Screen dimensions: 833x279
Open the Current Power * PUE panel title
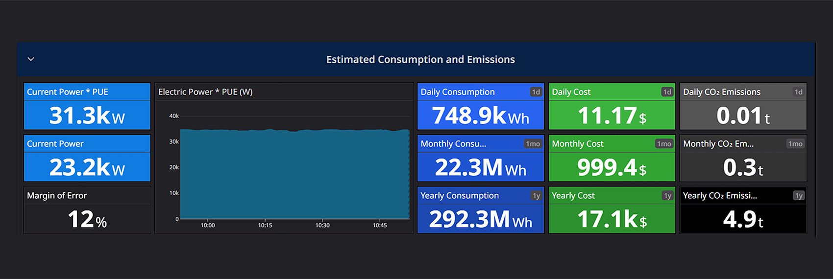click(68, 92)
